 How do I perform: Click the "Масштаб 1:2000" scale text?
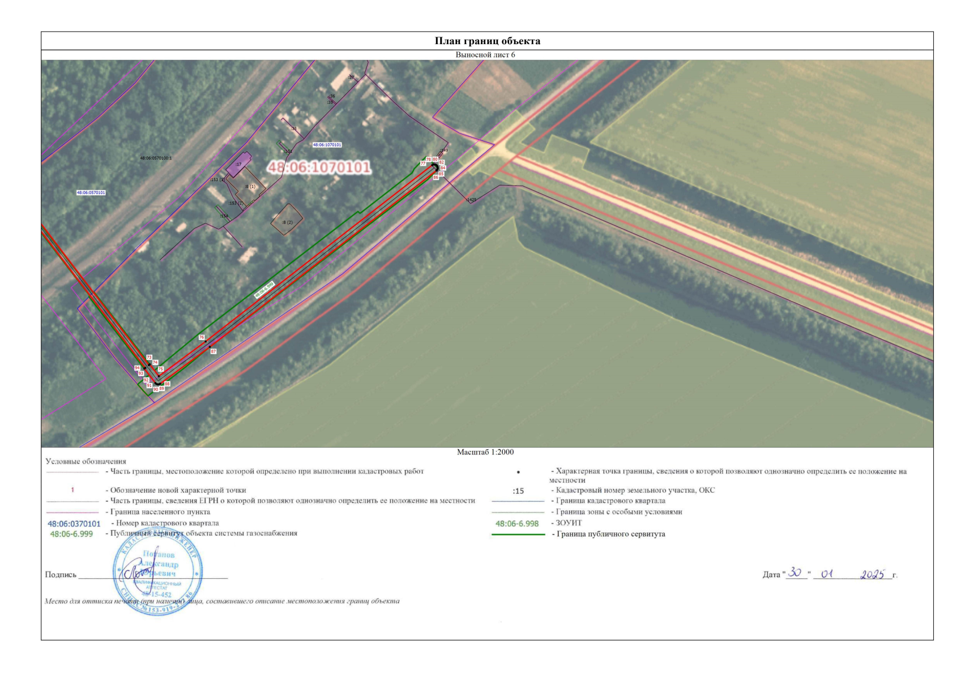pos(485,452)
